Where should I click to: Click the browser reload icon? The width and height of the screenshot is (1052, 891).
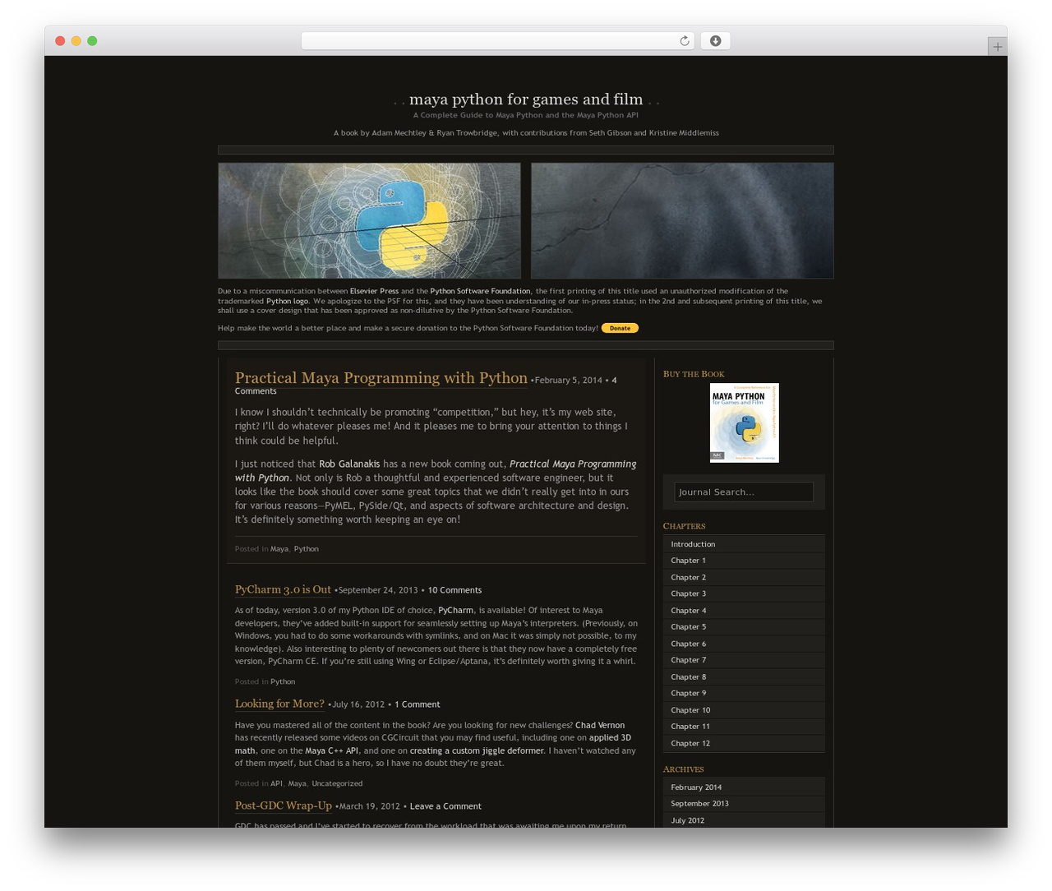684,41
